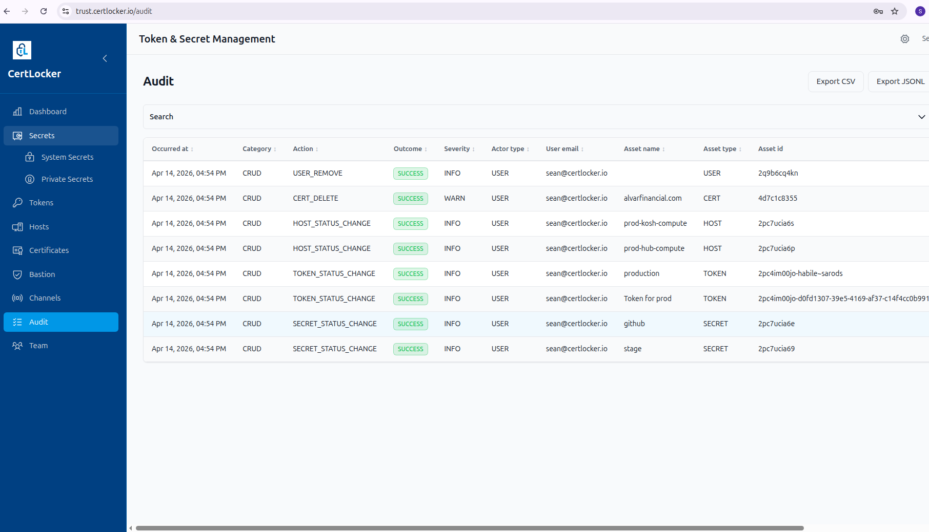
Task: Click asset id 2pc4im00jo-habile~sarods
Action: pos(800,273)
